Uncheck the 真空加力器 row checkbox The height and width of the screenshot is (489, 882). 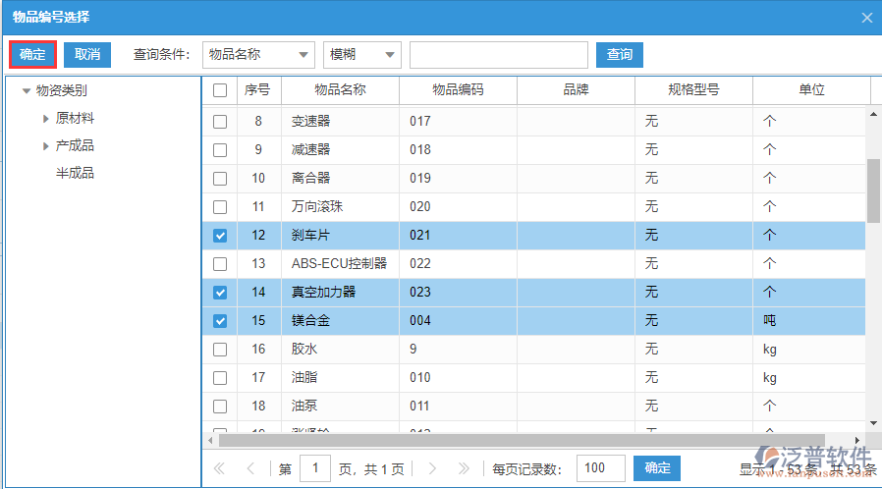click(x=220, y=293)
